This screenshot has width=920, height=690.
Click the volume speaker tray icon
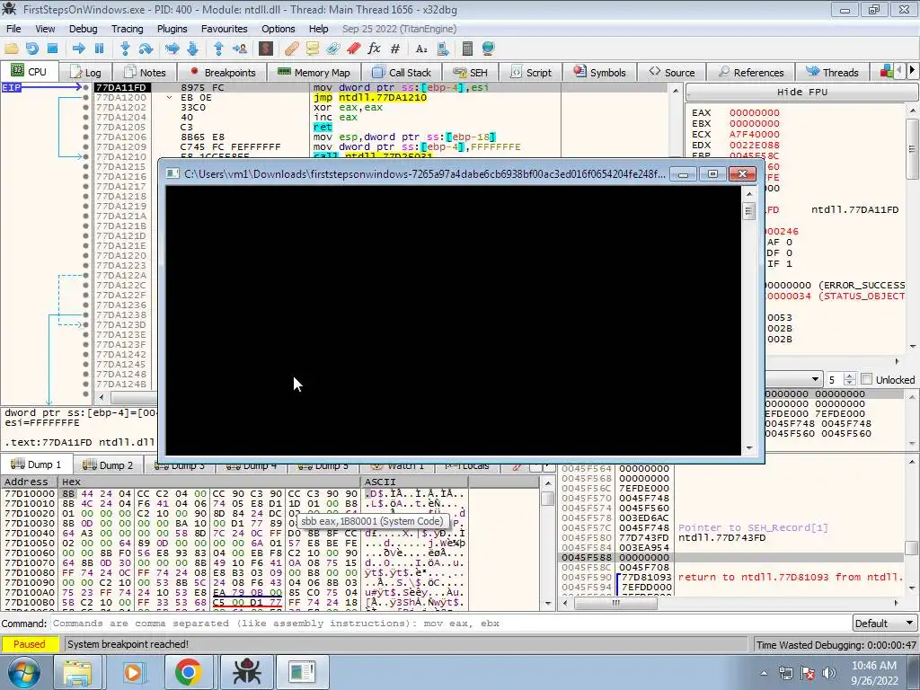click(829, 673)
